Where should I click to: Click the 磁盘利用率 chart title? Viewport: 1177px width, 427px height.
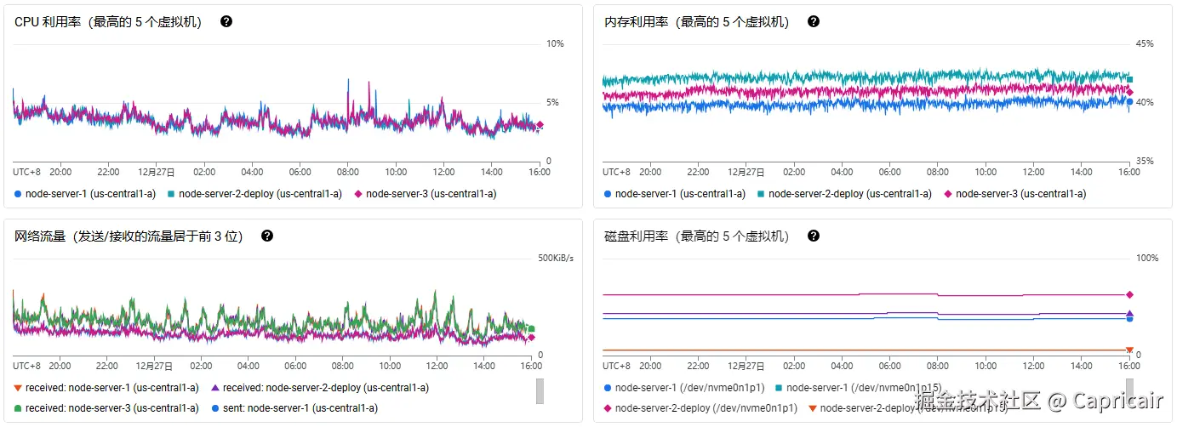697,236
